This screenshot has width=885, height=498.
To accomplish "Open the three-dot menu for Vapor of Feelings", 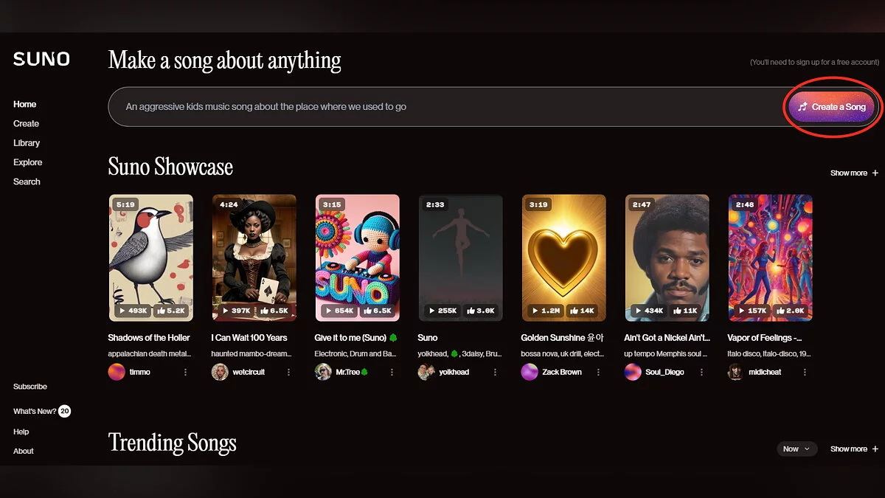I will pos(805,372).
